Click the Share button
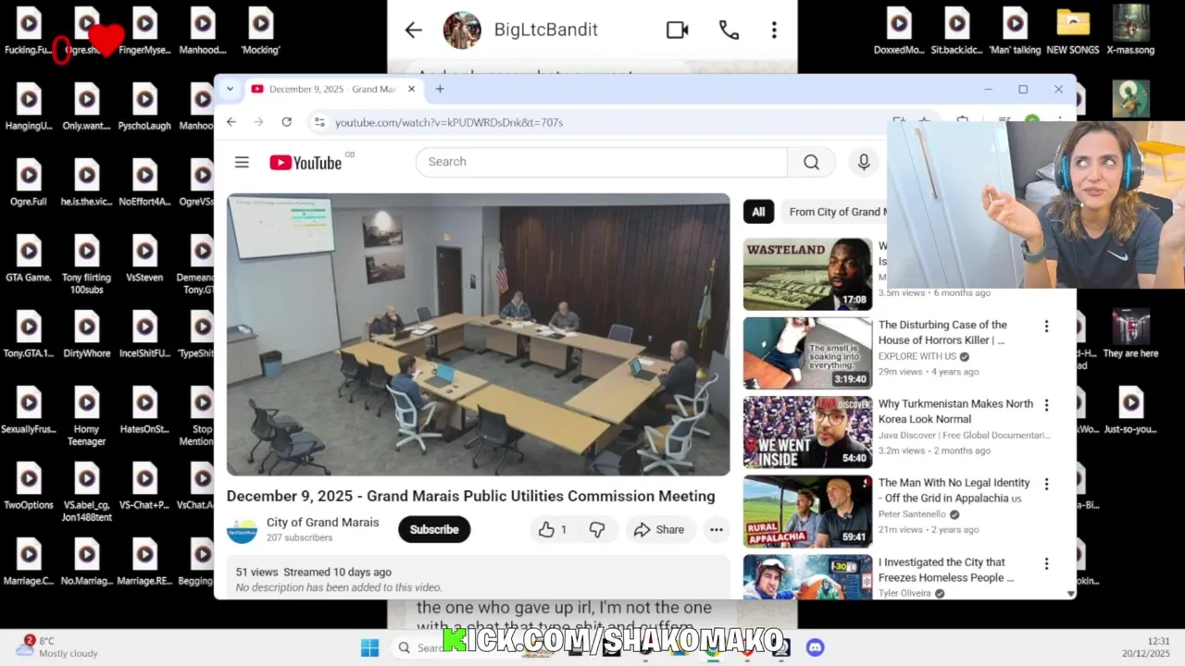 (659, 530)
